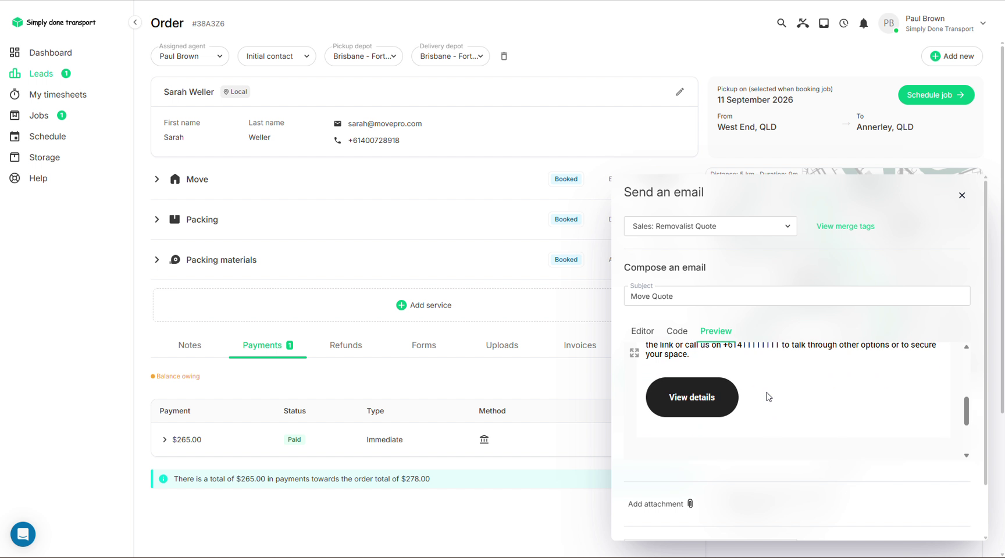Open Sales: Removalist Quote template dropdown
Image resolution: width=1005 pixels, height=558 pixels.
710,226
